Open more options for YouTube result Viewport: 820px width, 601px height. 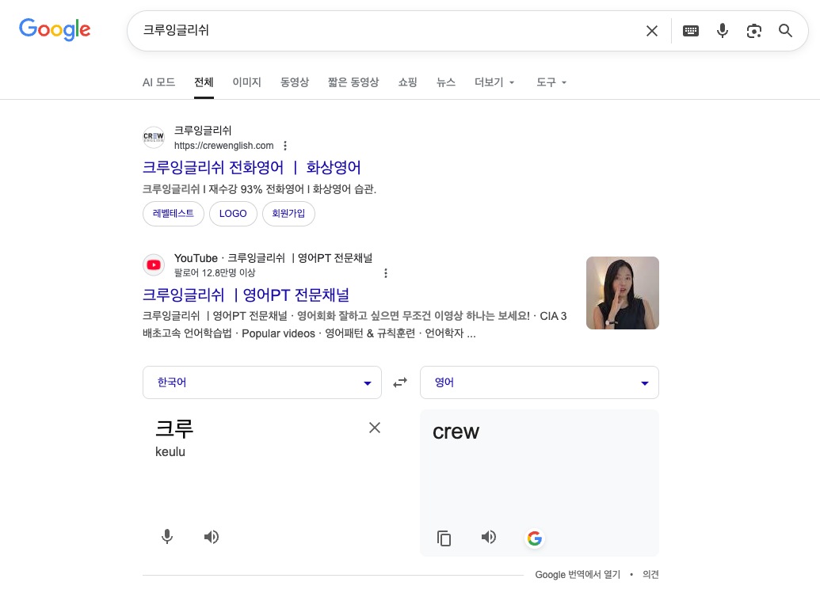coord(386,273)
